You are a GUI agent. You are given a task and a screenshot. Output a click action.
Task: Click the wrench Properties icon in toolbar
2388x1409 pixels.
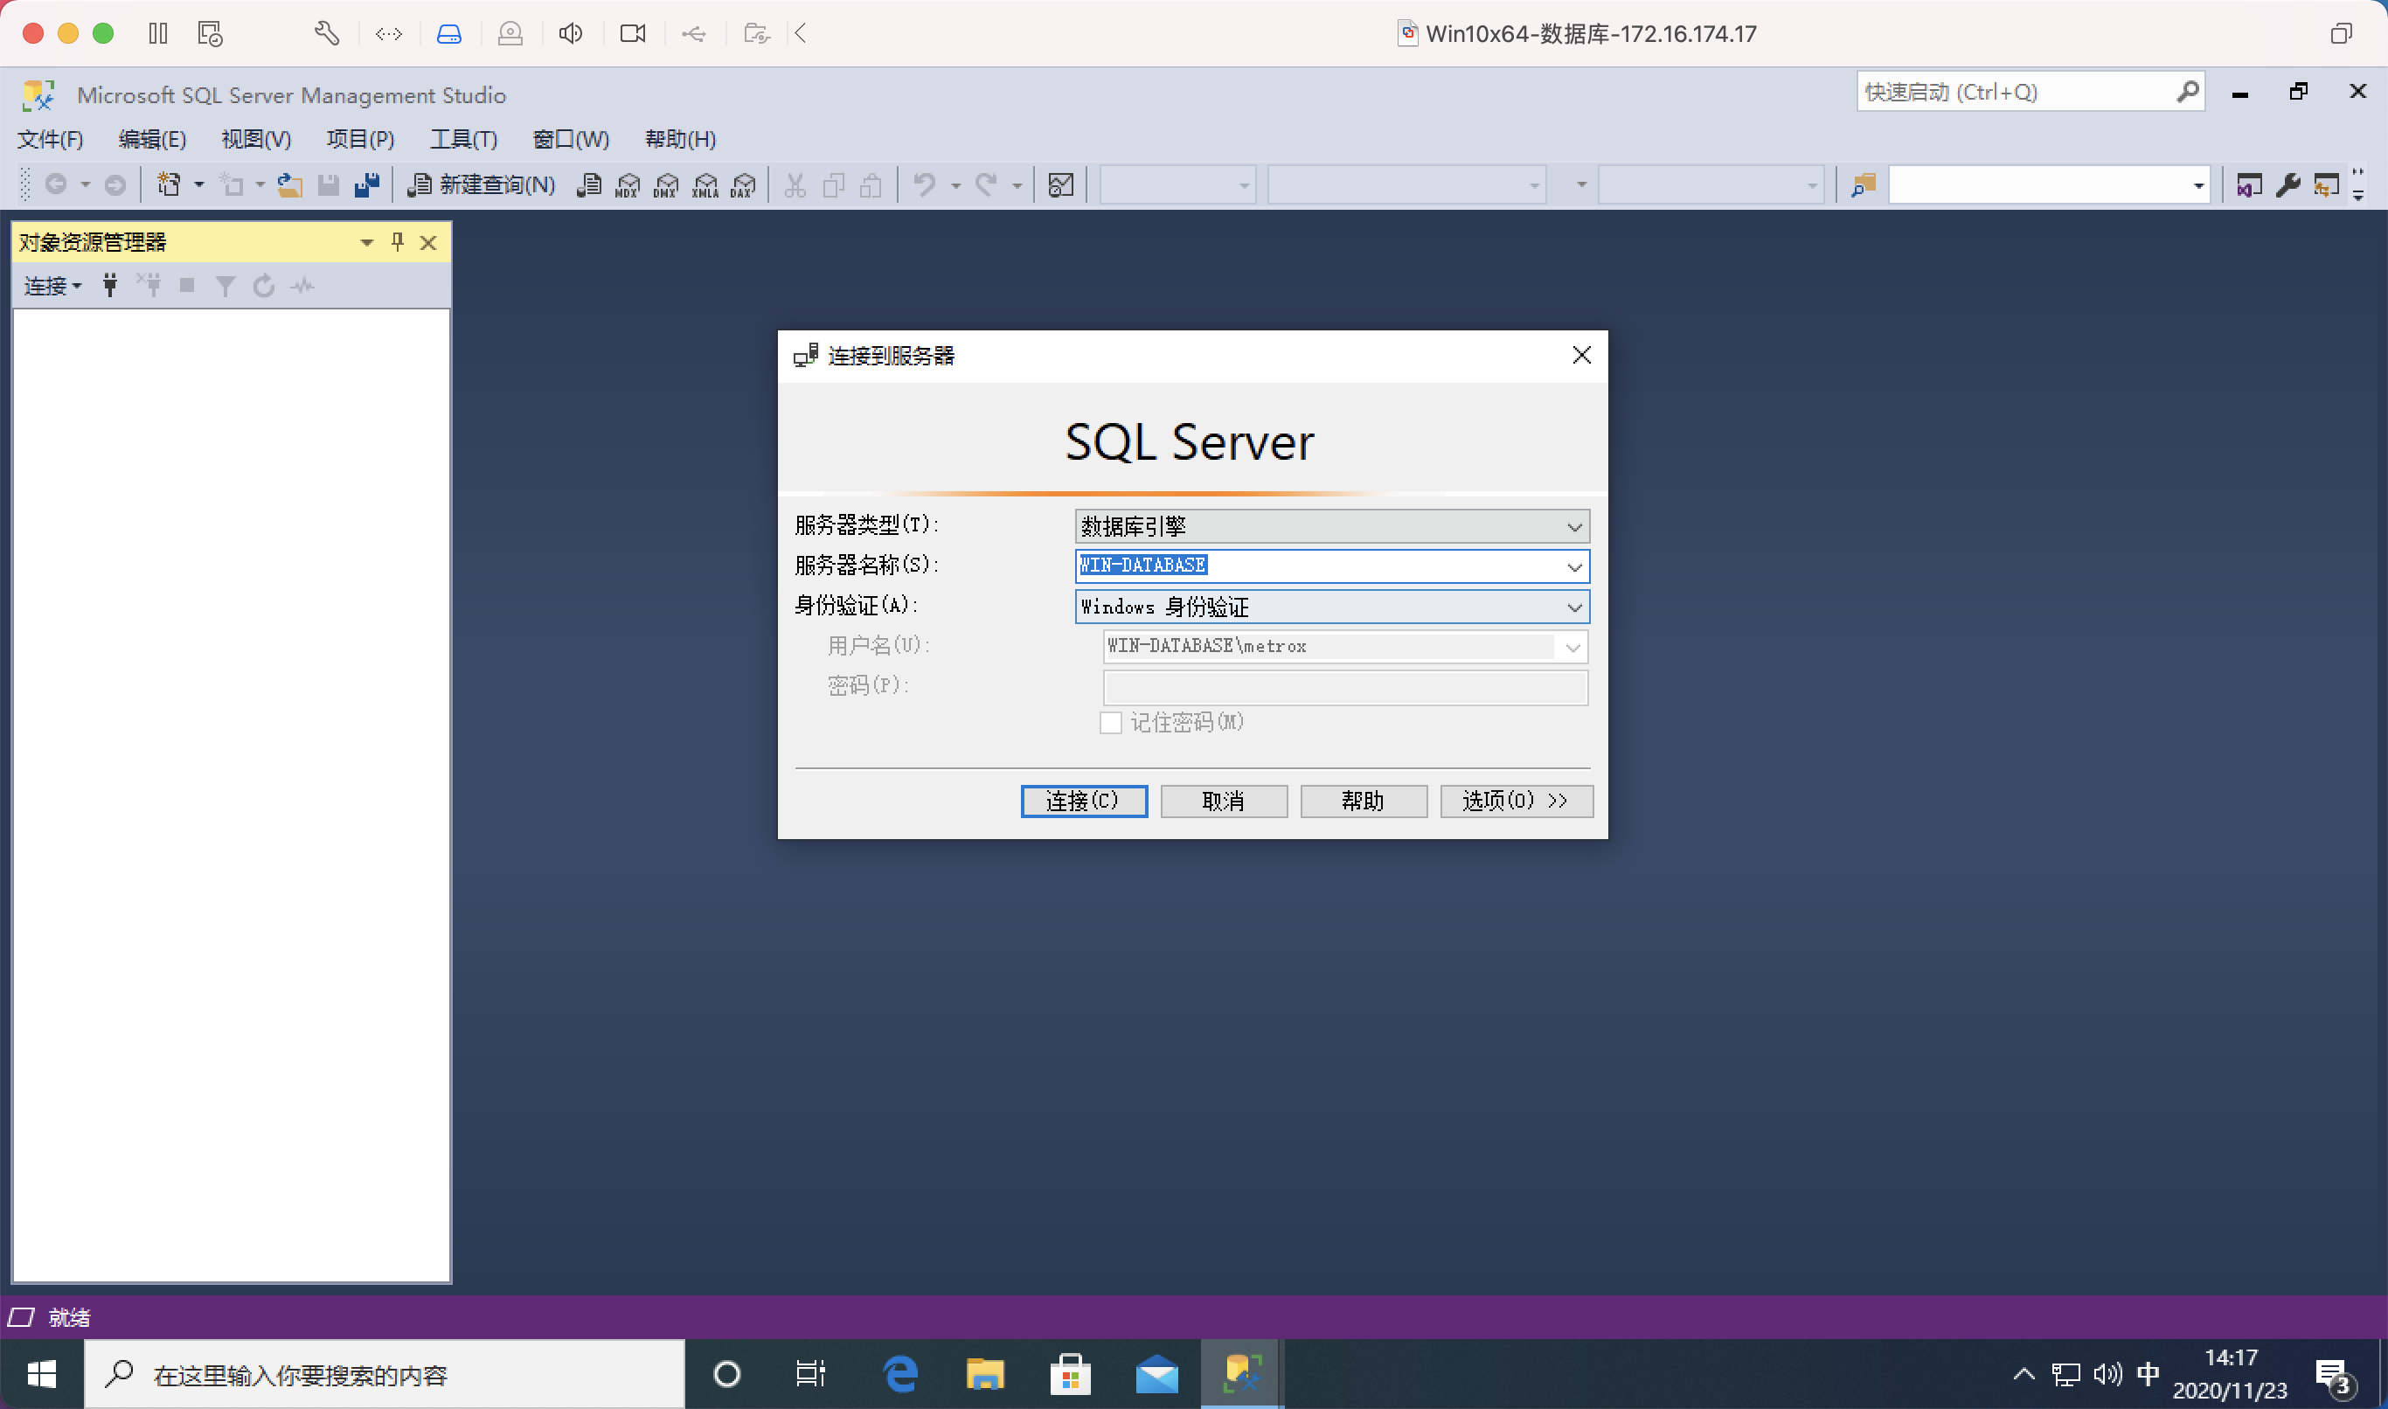tap(2288, 184)
